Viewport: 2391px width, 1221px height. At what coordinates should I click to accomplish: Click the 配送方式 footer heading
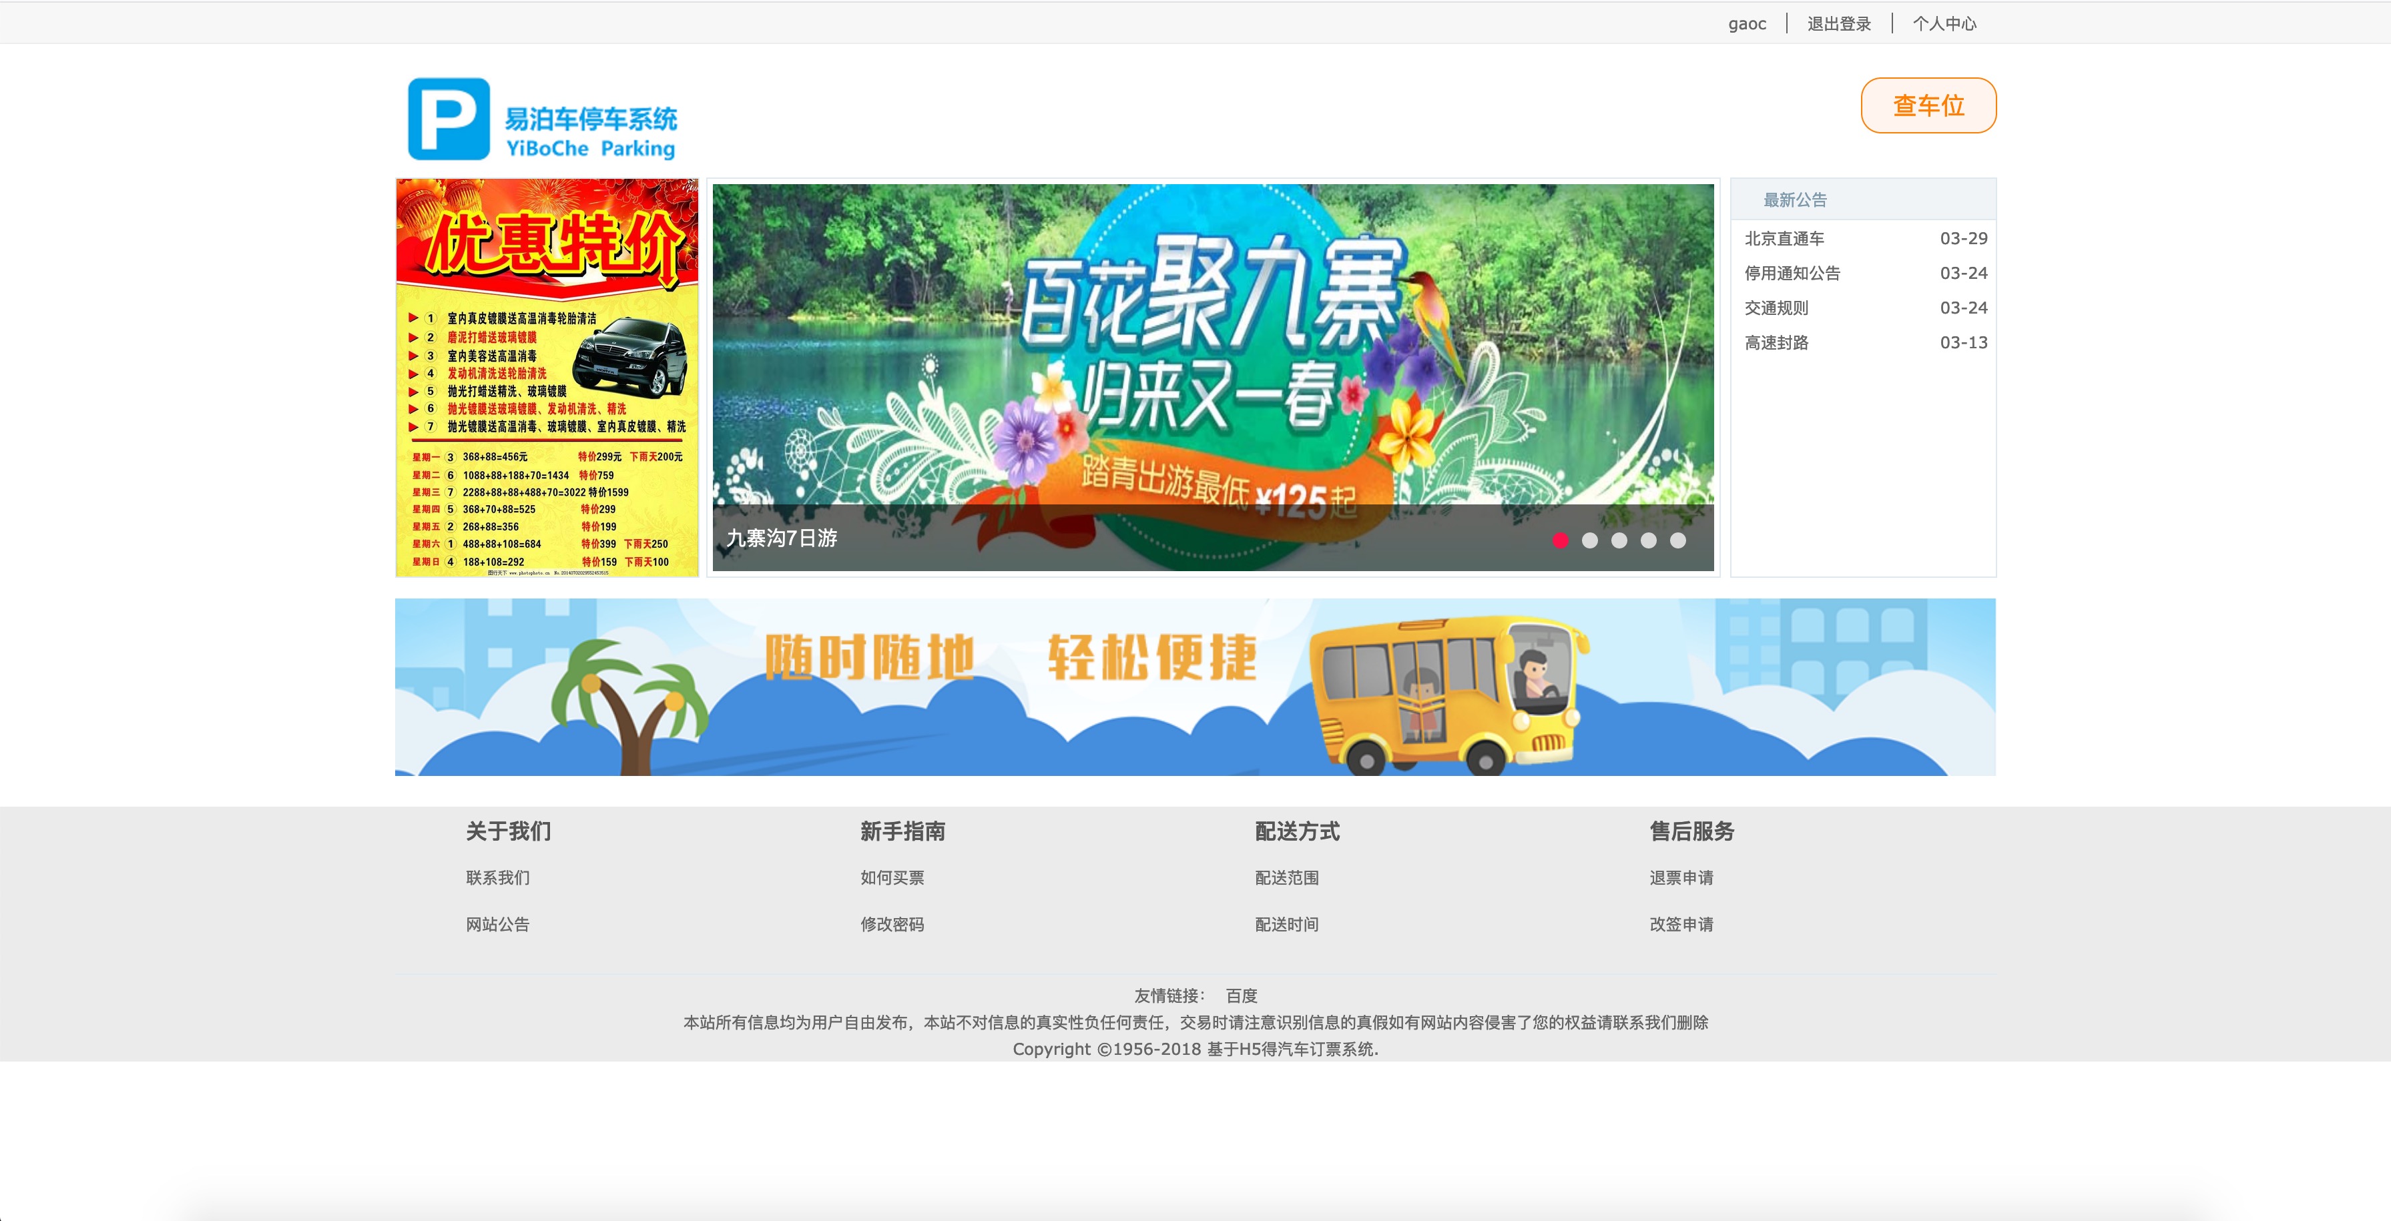click(x=1298, y=831)
